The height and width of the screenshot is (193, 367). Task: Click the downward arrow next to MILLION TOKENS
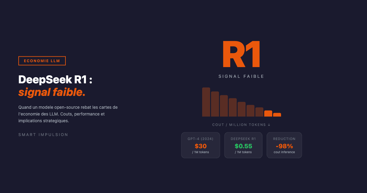coord(269,124)
